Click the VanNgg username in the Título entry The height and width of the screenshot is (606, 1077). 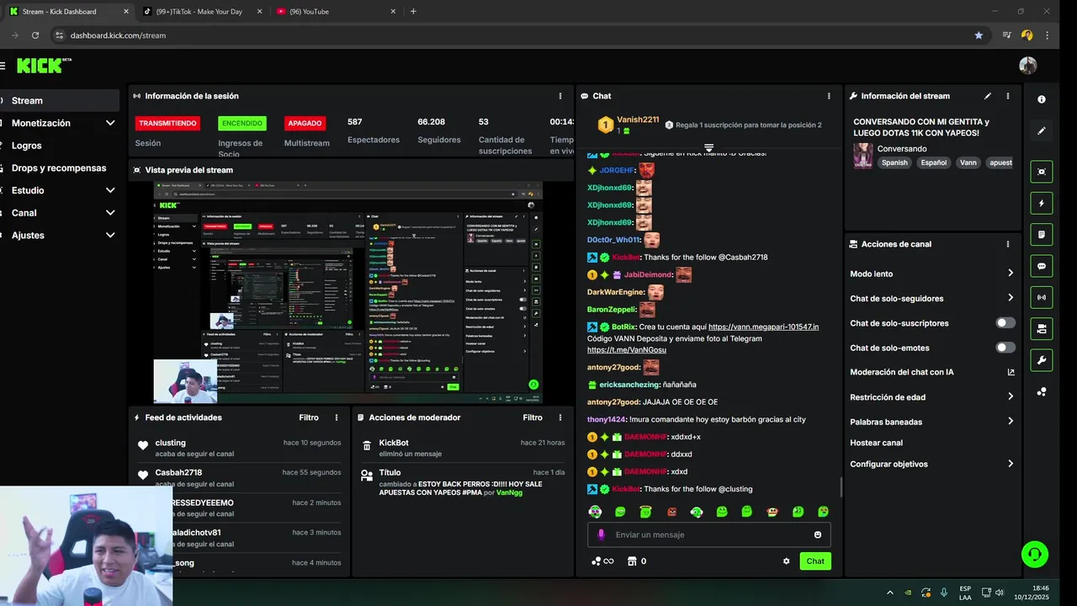click(509, 492)
